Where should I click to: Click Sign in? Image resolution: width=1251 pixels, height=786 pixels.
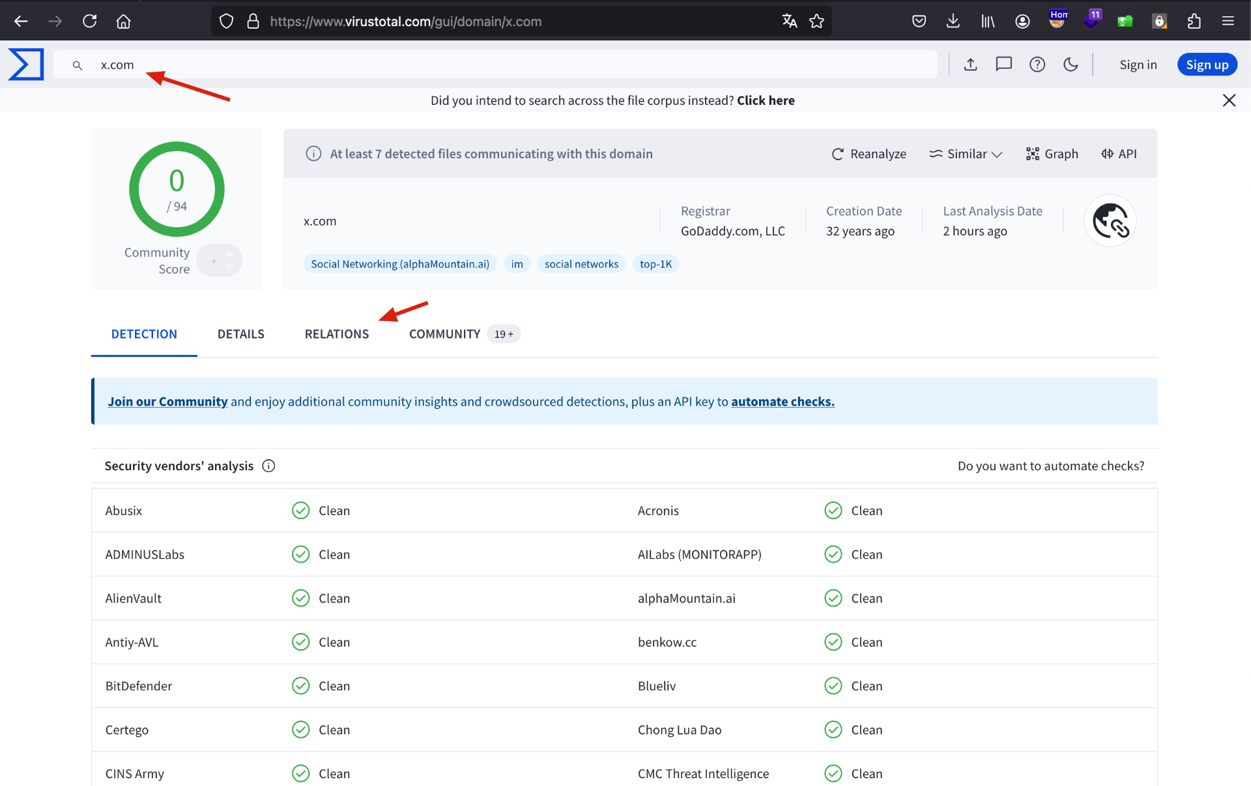click(1138, 64)
